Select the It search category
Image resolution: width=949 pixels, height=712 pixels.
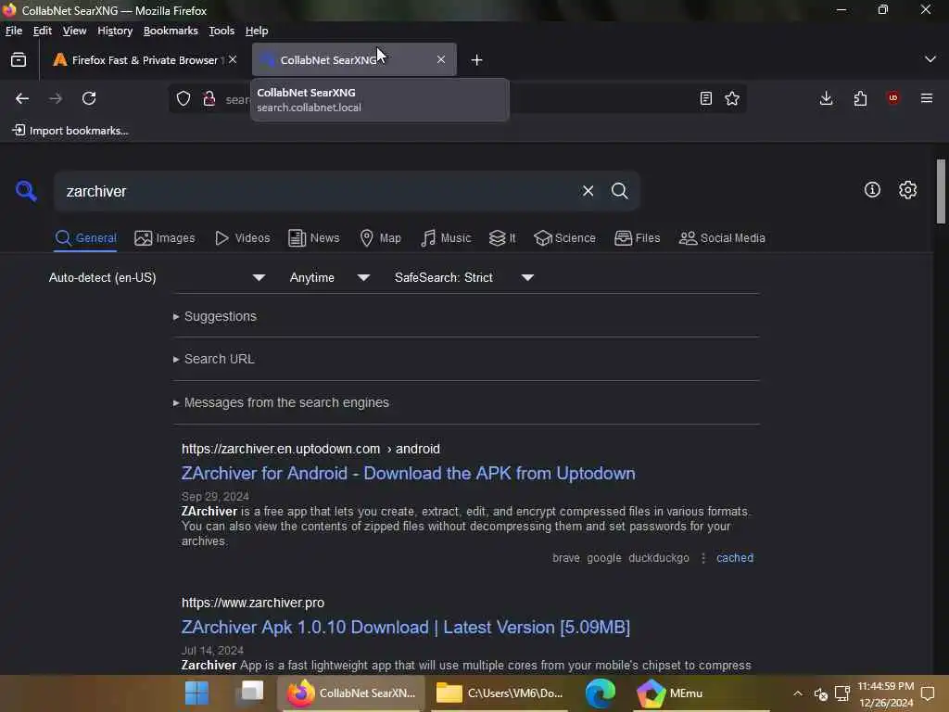(x=502, y=238)
